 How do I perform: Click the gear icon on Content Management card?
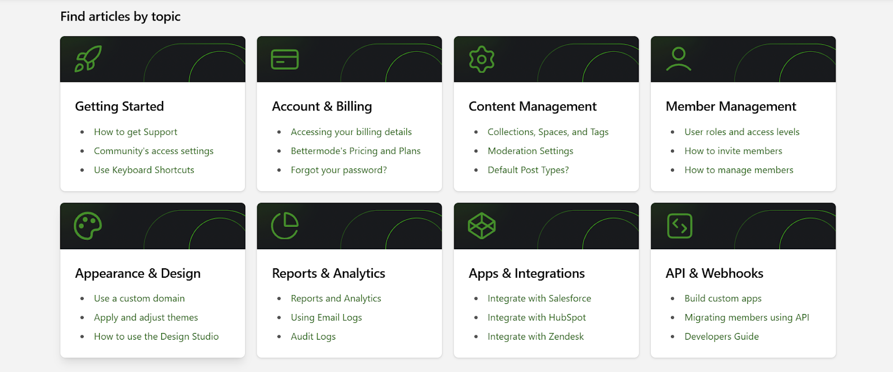coord(482,59)
